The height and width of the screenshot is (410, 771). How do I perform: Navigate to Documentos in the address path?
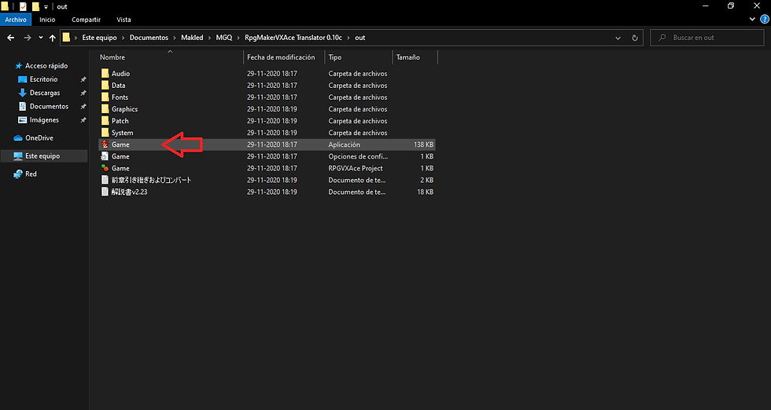(x=149, y=38)
